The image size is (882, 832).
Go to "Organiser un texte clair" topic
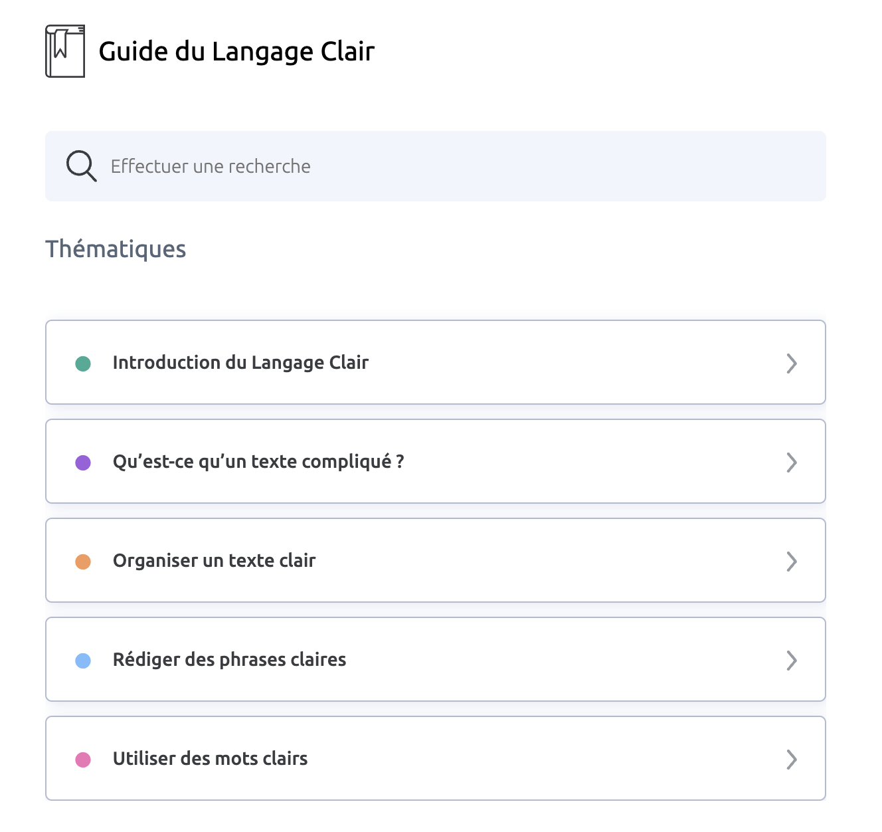[x=214, y=561]
